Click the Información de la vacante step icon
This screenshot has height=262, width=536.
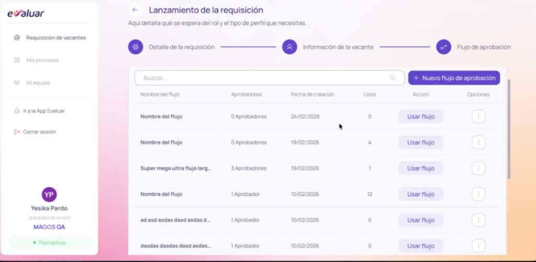(x=289, y=47)
